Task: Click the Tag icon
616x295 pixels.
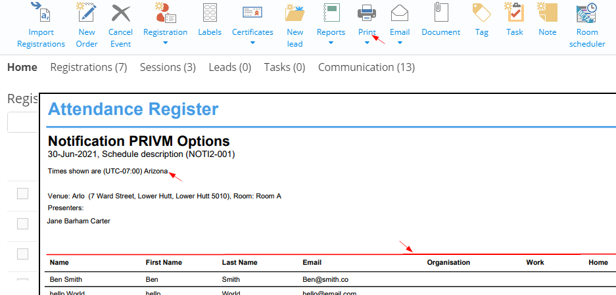Action: pyautogui.click(x=481, y=12)
